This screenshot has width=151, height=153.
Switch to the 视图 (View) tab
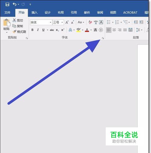click(113, 13)
